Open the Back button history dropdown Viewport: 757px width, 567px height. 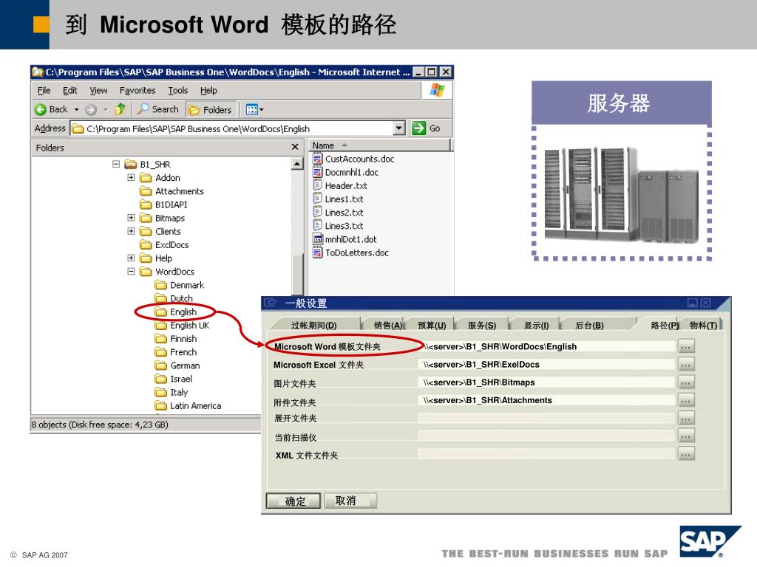[x=76, y=109]
